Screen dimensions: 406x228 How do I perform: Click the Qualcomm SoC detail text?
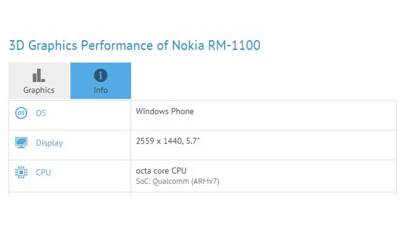click(177, 181)
